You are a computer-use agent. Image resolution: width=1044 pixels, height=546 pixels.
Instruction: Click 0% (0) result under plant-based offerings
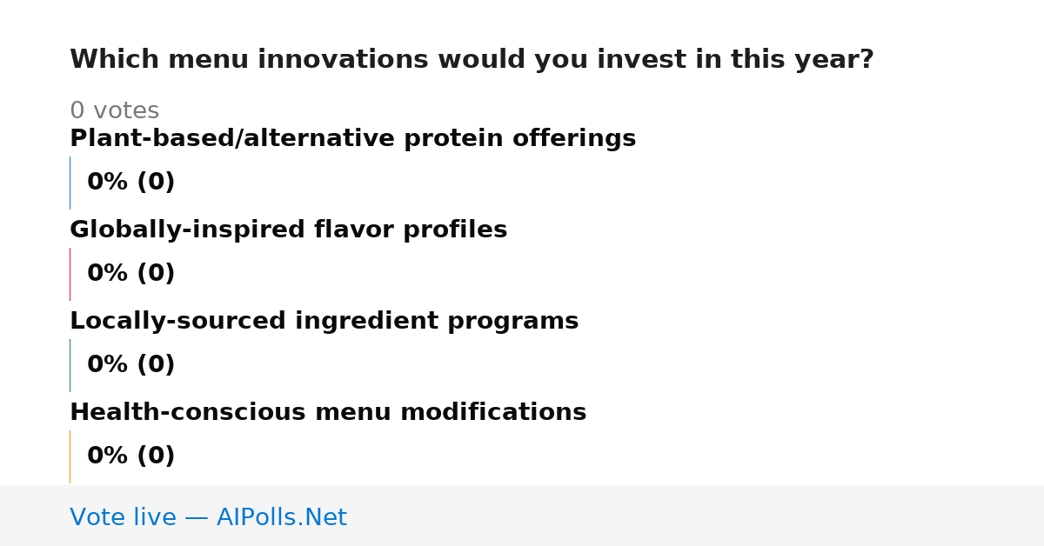[130, 183]
